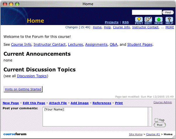Click in the search input field

pyautogui.click(x=147, y=12)
